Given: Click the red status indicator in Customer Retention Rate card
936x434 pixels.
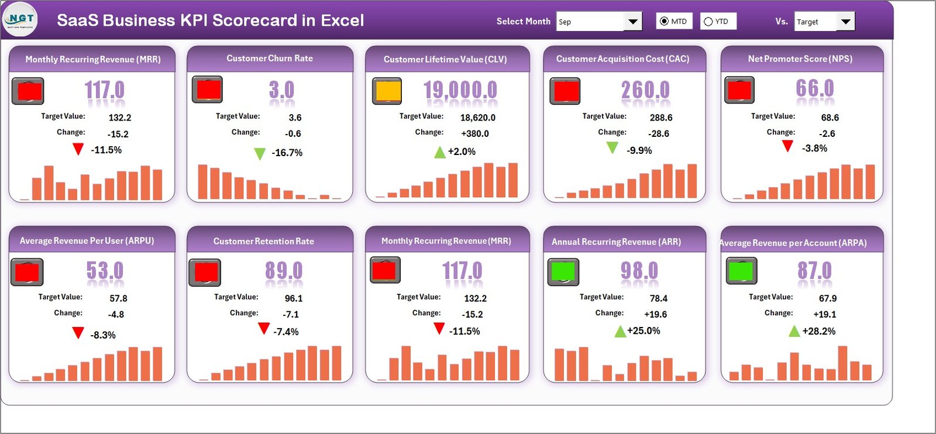Looking at the screenshot, I should [x=205, y=272].
